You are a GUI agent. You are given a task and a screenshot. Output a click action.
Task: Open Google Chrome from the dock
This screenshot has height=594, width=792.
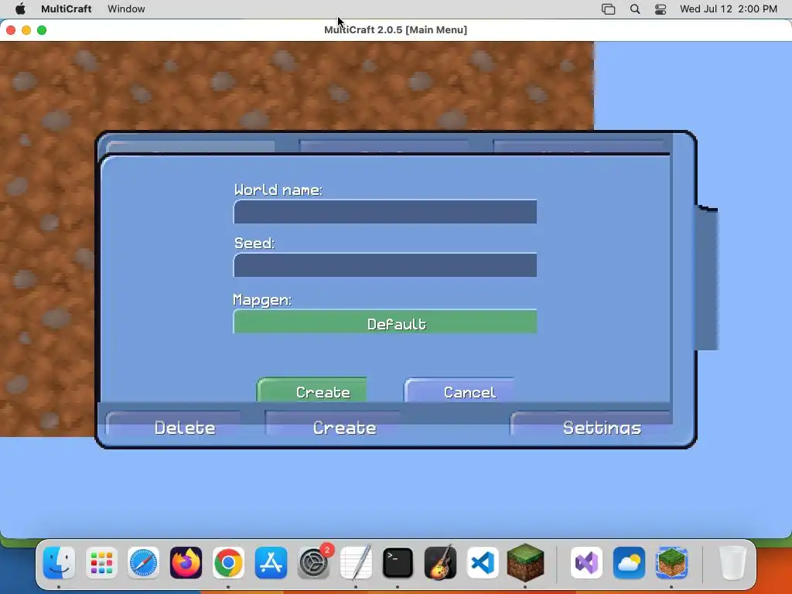228,562
